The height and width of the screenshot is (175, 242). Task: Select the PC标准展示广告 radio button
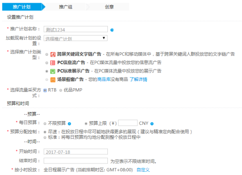click(47, 71)
